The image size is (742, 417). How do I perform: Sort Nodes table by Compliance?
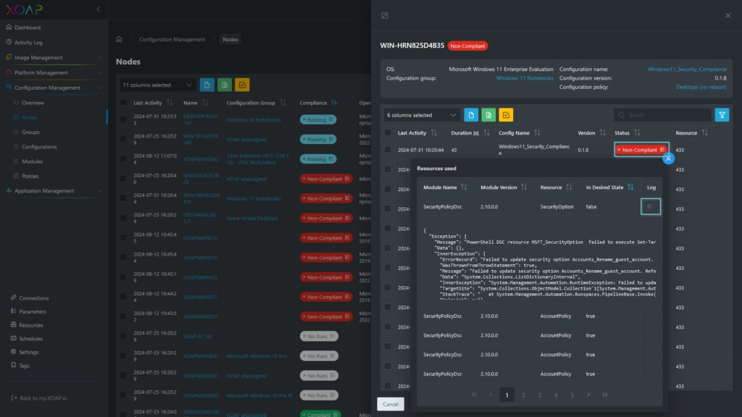click(334, 103)
